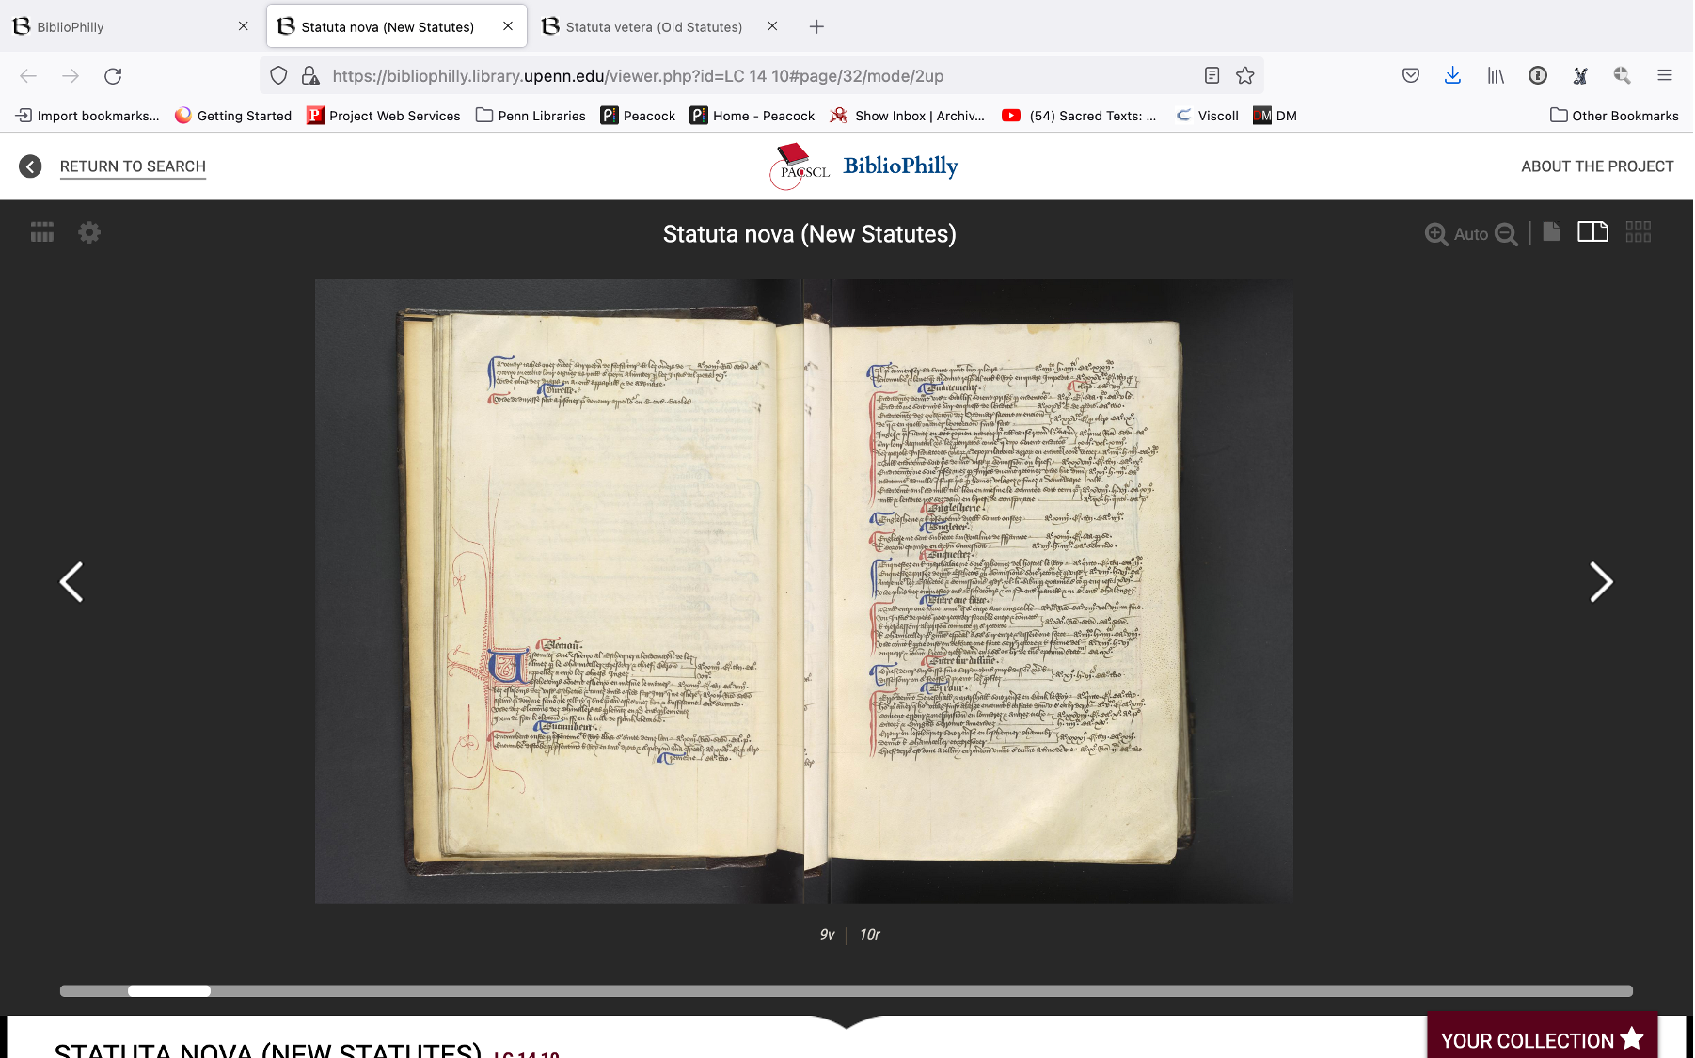Screen dimensions: 1695x1058
Task: Open YOUR COLLECTION button
Action: coord(1542,1038)
